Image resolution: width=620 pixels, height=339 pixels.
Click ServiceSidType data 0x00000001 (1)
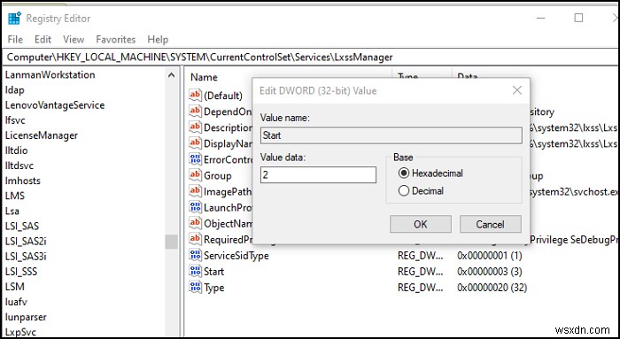pyautogui.click(x=490, y=255)
